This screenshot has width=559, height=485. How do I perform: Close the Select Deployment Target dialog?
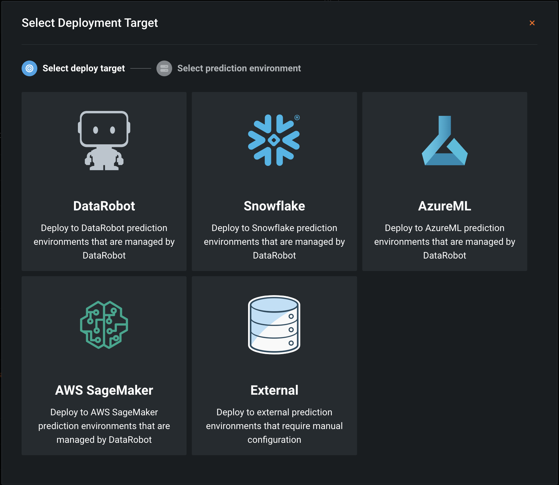tap(532, 23)
